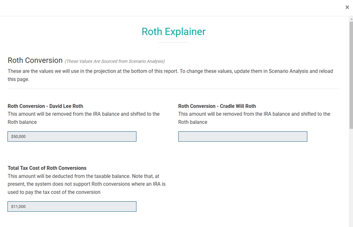Click the intro paragraph about projection values

[x=170, y=75]
